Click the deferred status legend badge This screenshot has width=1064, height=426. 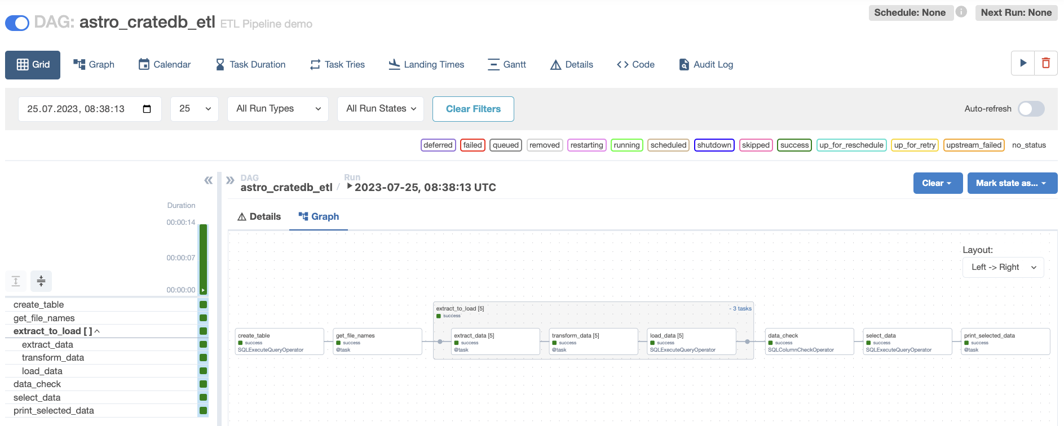(438, 145)
